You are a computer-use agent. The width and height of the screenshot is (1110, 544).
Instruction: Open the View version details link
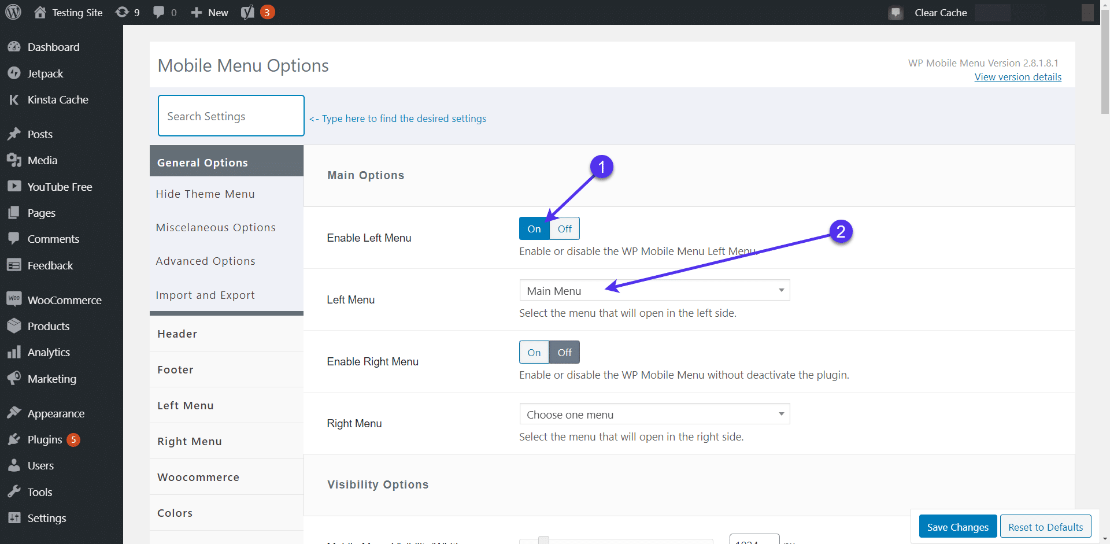[1017, 77]
